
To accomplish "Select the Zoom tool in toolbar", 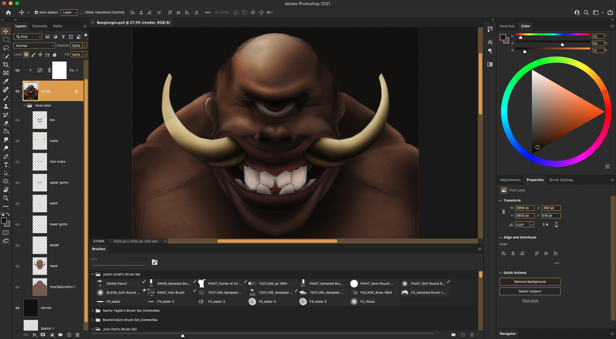I will pyautogui.click(x=6, y=198).
